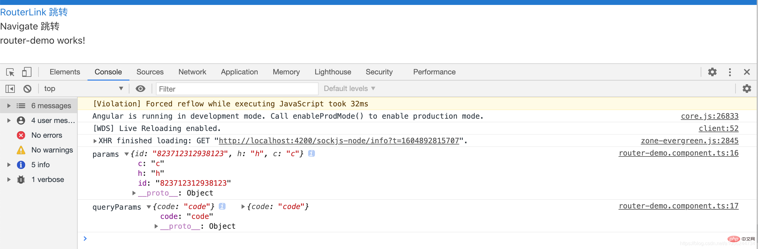Screen dimensions: 758x249
Task: Expand the XHR finished loading entry
Action: click(95, 141)
